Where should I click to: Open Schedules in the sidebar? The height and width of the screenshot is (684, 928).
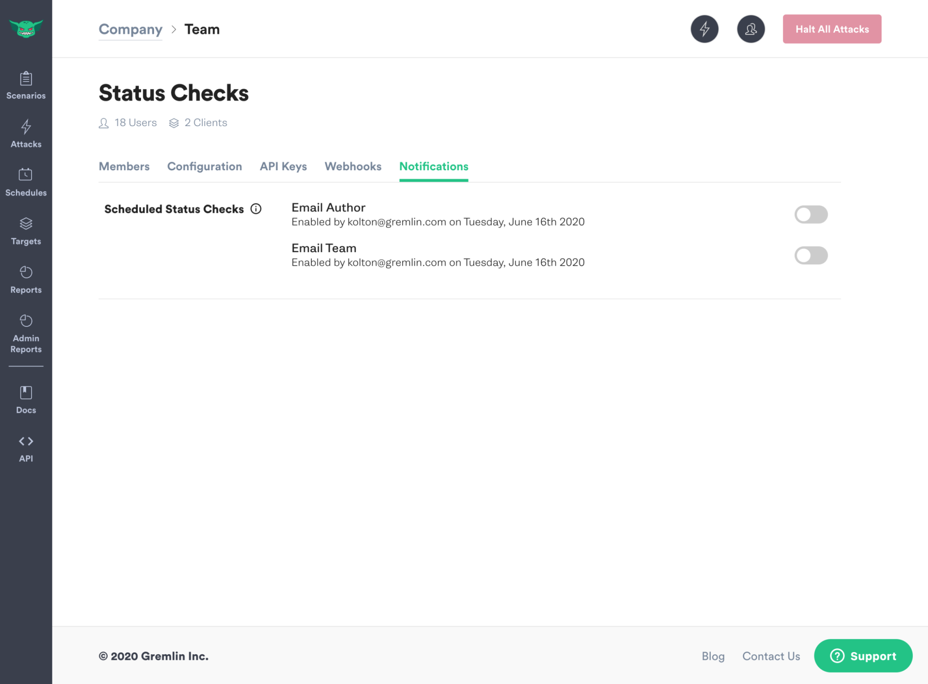(26, 183)
